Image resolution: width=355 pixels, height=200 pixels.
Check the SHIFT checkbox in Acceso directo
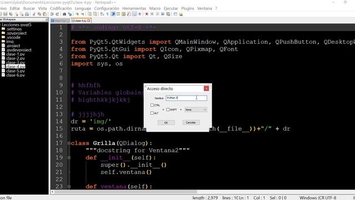(168, 109)
